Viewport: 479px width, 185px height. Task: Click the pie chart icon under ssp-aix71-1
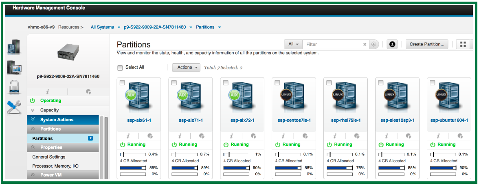click(x=202, y=136)
